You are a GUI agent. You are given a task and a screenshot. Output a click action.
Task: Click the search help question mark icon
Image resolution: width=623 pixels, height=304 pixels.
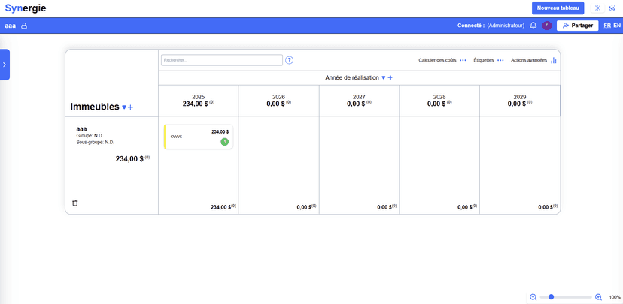pyautogui.click(x=289, y=60)
